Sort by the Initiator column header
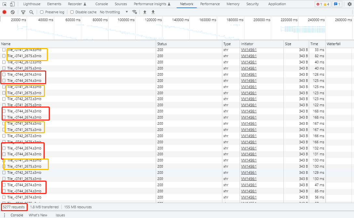 point(262,44)
